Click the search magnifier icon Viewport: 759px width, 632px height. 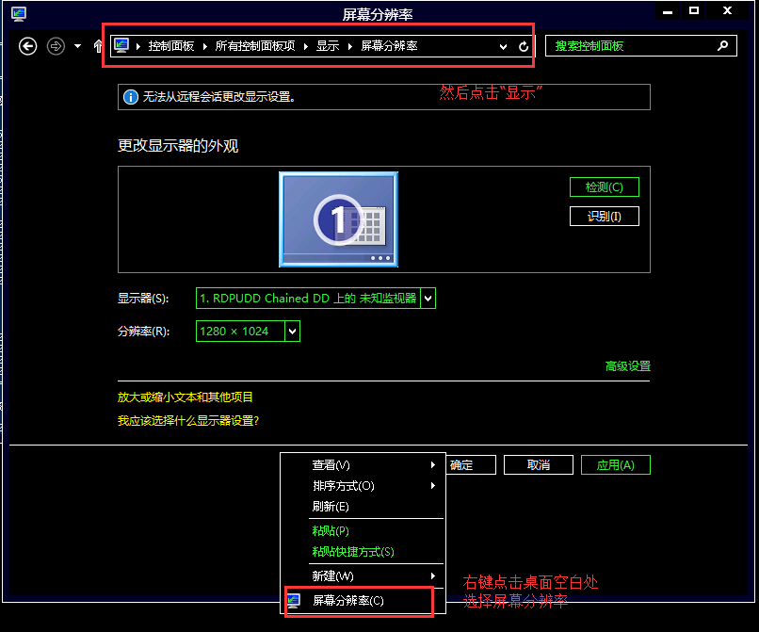tap(723, 45)
